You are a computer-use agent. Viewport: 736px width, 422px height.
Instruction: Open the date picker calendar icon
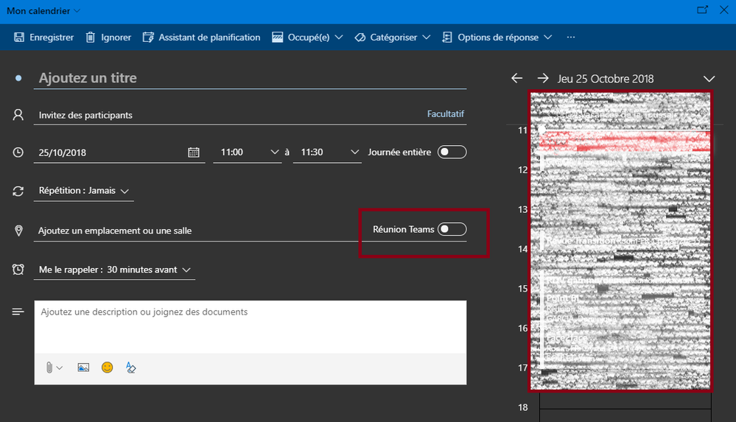point(193,152)
